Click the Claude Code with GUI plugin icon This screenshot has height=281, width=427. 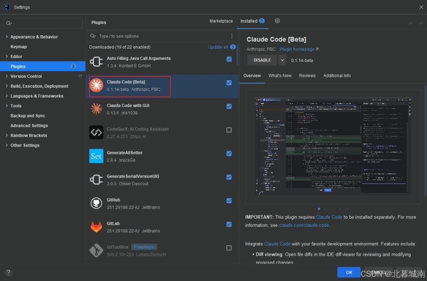pyautogui.click(x=96, y=109)
